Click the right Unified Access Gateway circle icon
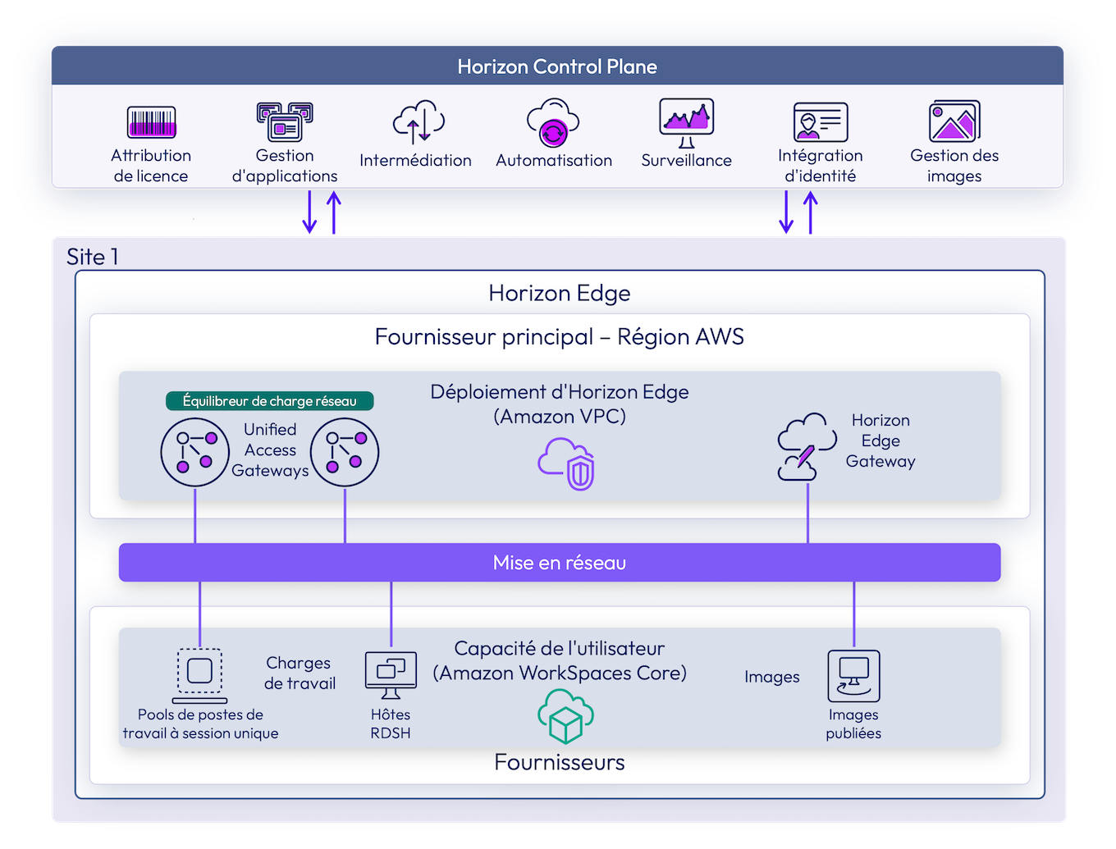1116x849 pixels. click(345, 452)
